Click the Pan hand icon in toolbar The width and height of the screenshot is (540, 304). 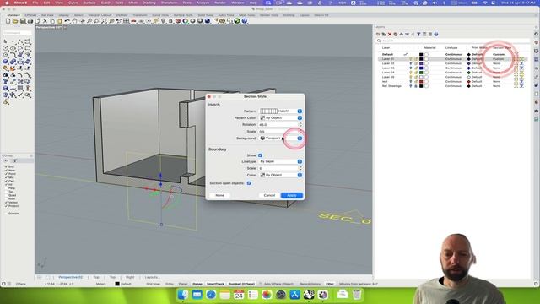point(75,21)
